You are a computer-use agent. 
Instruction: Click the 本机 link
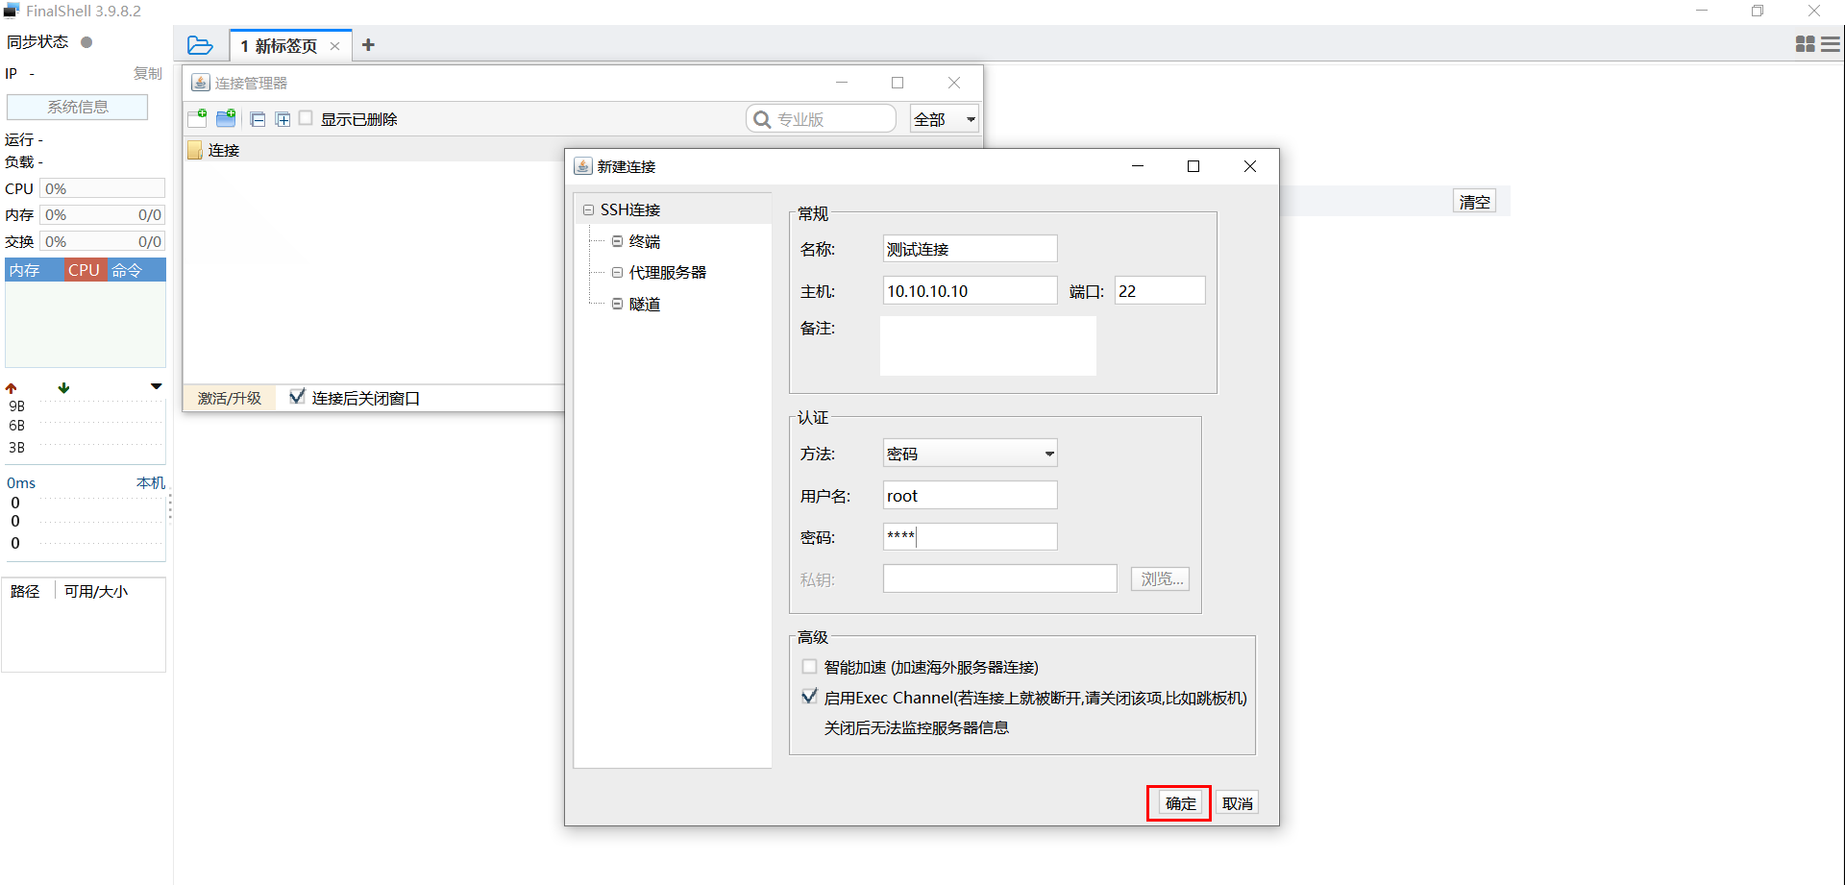(x=151, y=482)
